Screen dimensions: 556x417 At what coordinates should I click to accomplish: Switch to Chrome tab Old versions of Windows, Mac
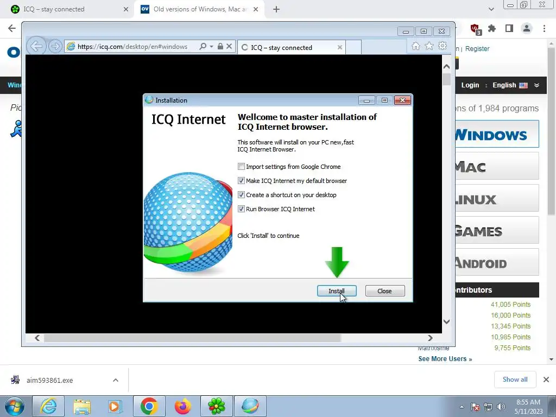[x=200, y=9]
